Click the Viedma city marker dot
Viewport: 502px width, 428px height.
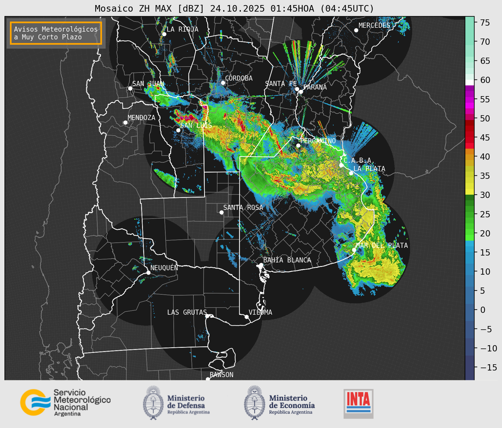click(x=247, y=317)
